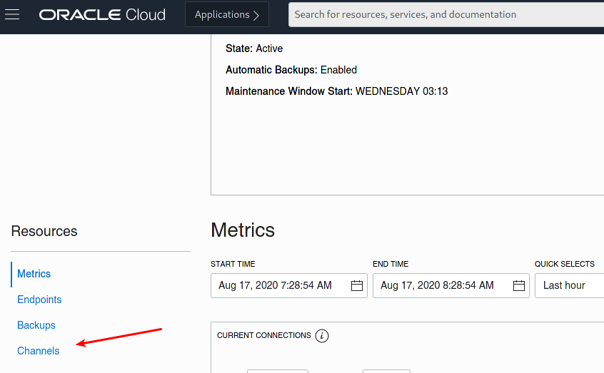Show info for Current Connections
This screenshot has height=373, width=604.
coord(322,336)
